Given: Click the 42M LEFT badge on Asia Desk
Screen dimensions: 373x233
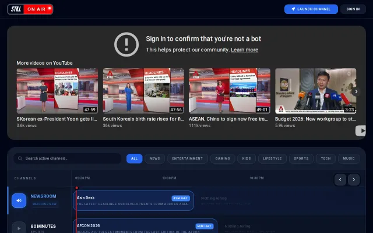Looking at the screenshot, I should coord(181,198).
